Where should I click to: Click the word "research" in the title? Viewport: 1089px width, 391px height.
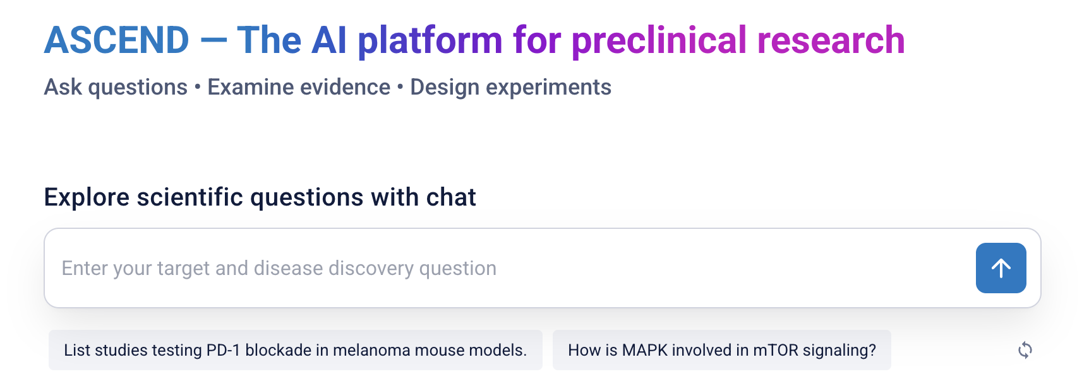click(x=831, y=40)
